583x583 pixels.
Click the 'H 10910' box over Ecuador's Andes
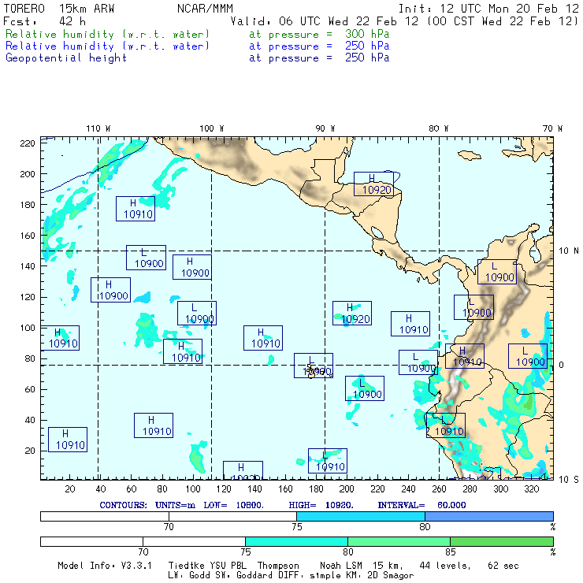point(465,356)
